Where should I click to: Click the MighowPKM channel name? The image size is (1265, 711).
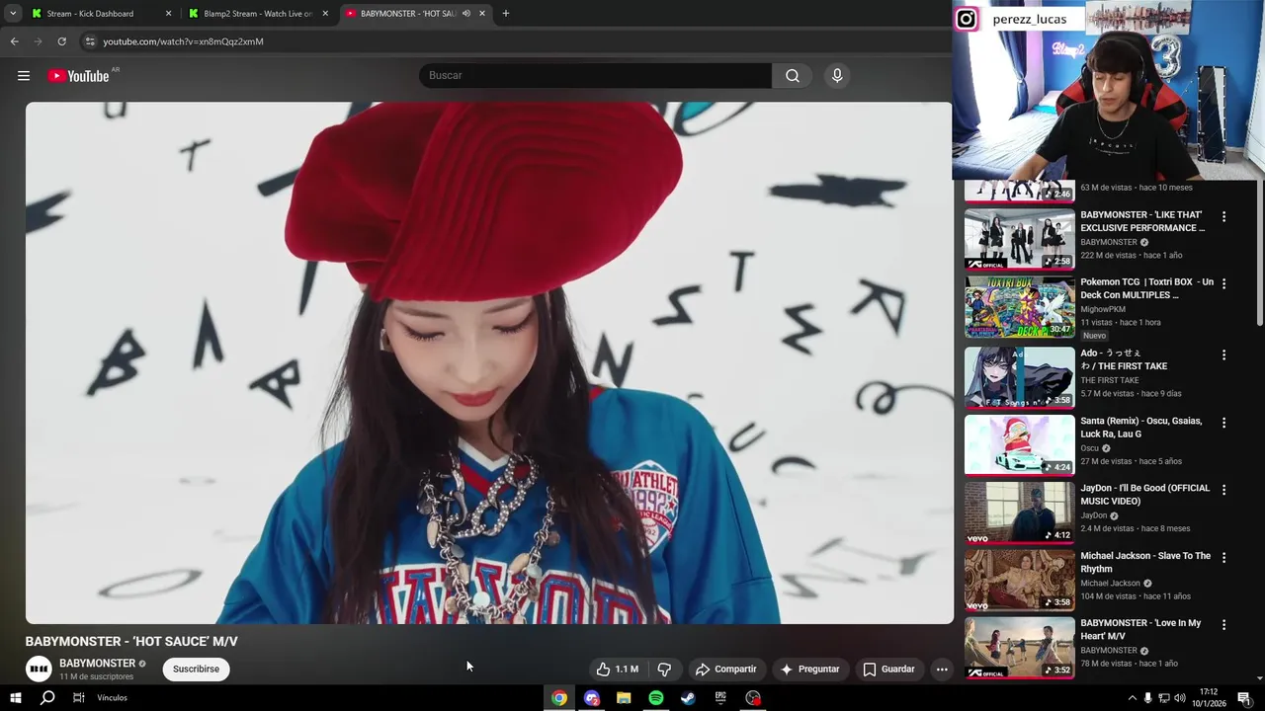pyautogui.click(x=1103, y=309)
